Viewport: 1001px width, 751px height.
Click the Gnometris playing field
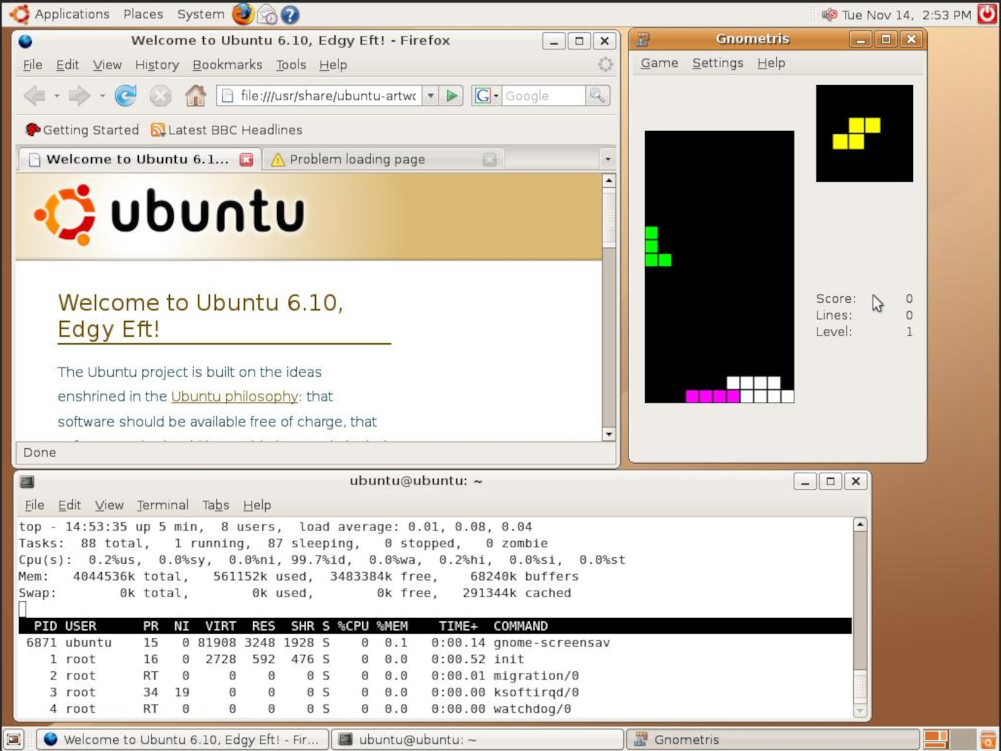point(719,266)
